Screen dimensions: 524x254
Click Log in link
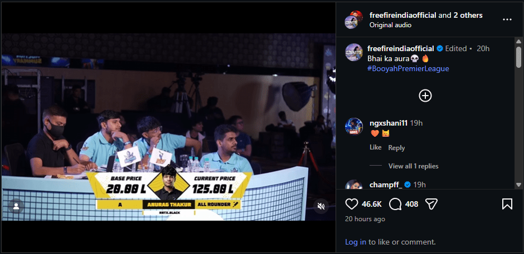pos(356,242)
